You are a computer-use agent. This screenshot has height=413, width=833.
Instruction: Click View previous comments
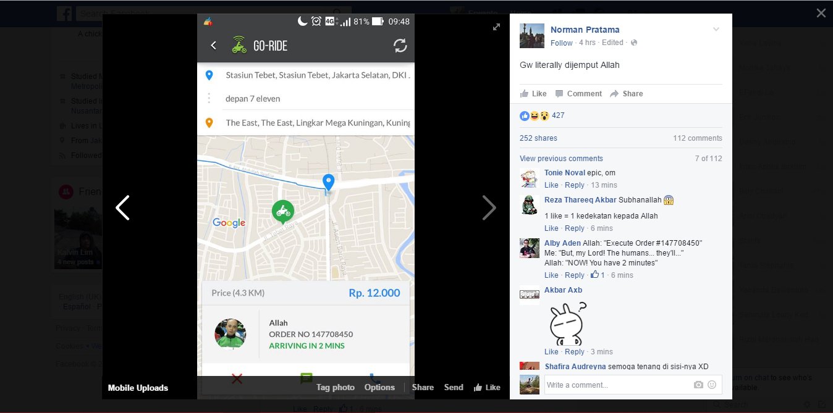click(x=561, y=159)
